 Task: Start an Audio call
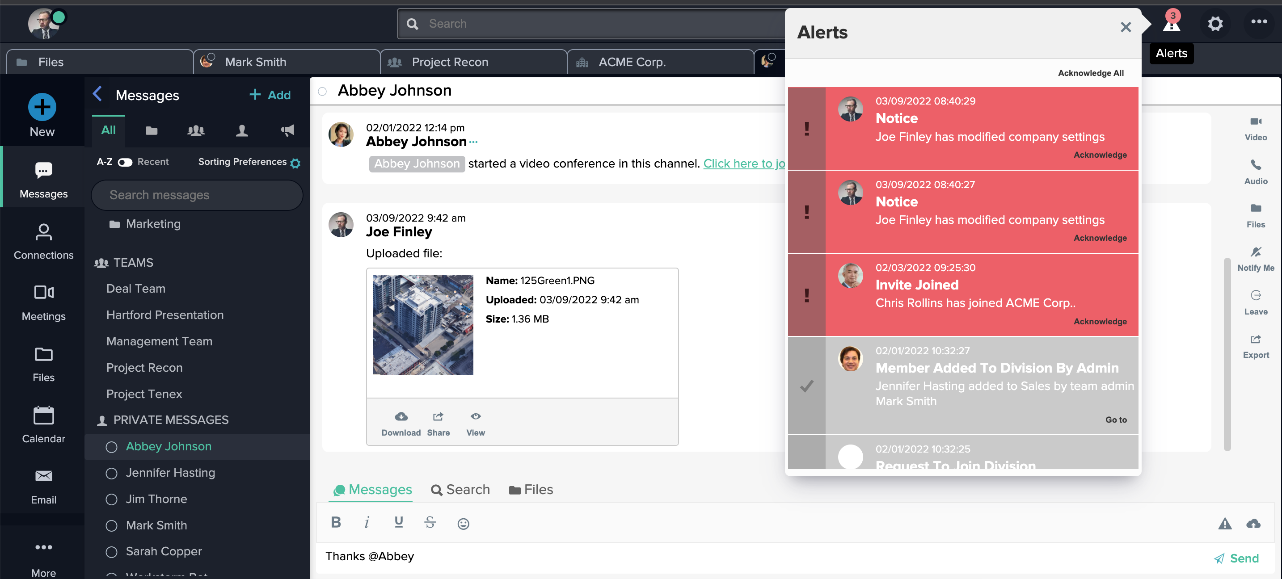1255,172
